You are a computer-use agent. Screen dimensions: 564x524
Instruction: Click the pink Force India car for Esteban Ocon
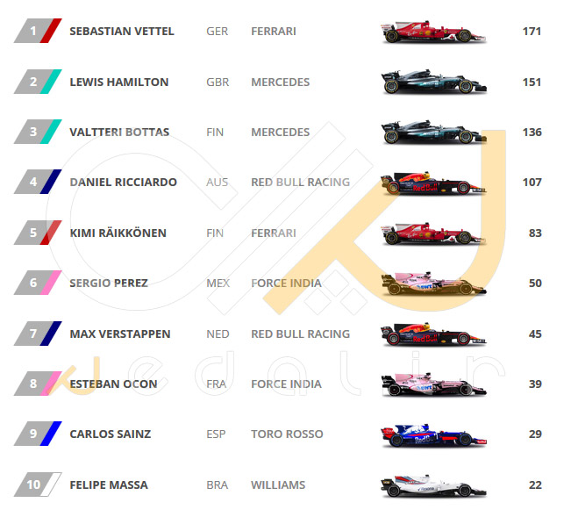click(x=433, y=384)
